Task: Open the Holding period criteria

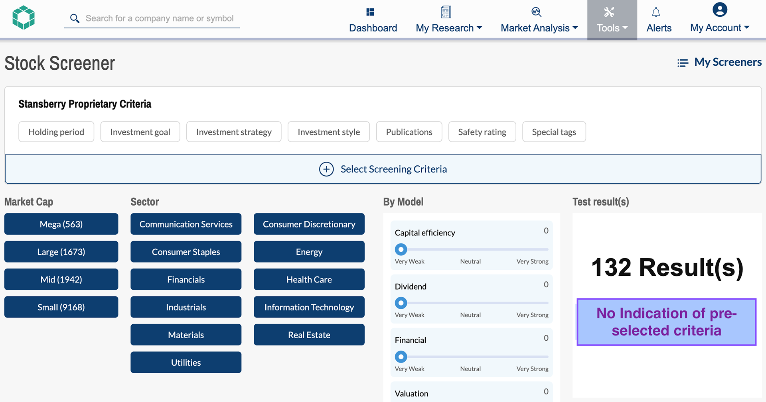Action: [x=56, y=132]
